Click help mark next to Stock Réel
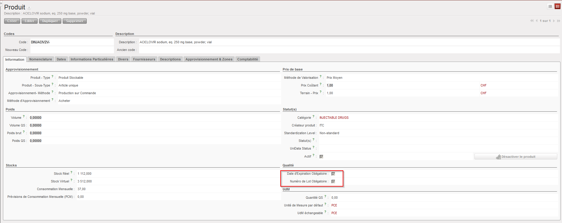 [x=71, y=172]
